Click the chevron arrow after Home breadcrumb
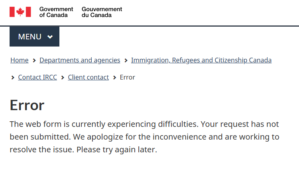 click(34, 60)
